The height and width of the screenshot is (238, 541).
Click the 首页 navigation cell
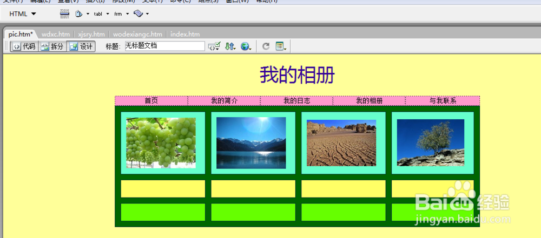[151, 101]
